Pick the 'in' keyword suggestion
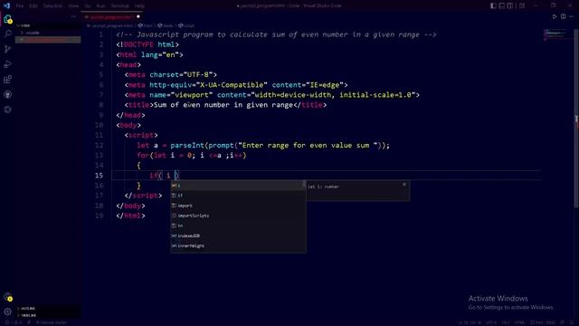Image resolution: width=579 pixels, height=326 pixels. click(238, 225)
